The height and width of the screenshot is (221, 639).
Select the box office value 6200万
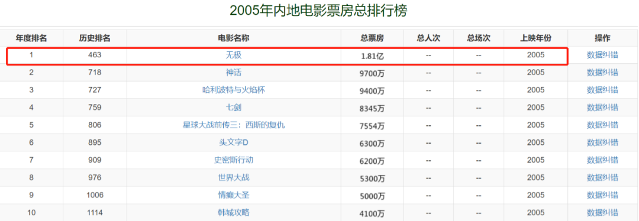coord(372,161)
